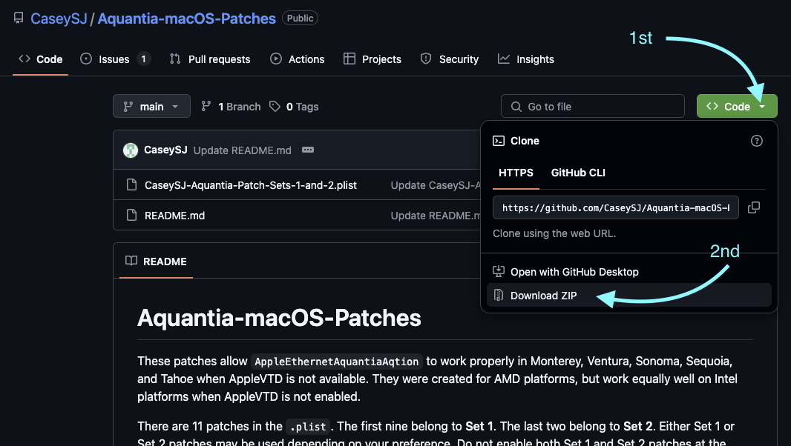
Task: Click the file icon next to the plist file
Action: [131, 185]
